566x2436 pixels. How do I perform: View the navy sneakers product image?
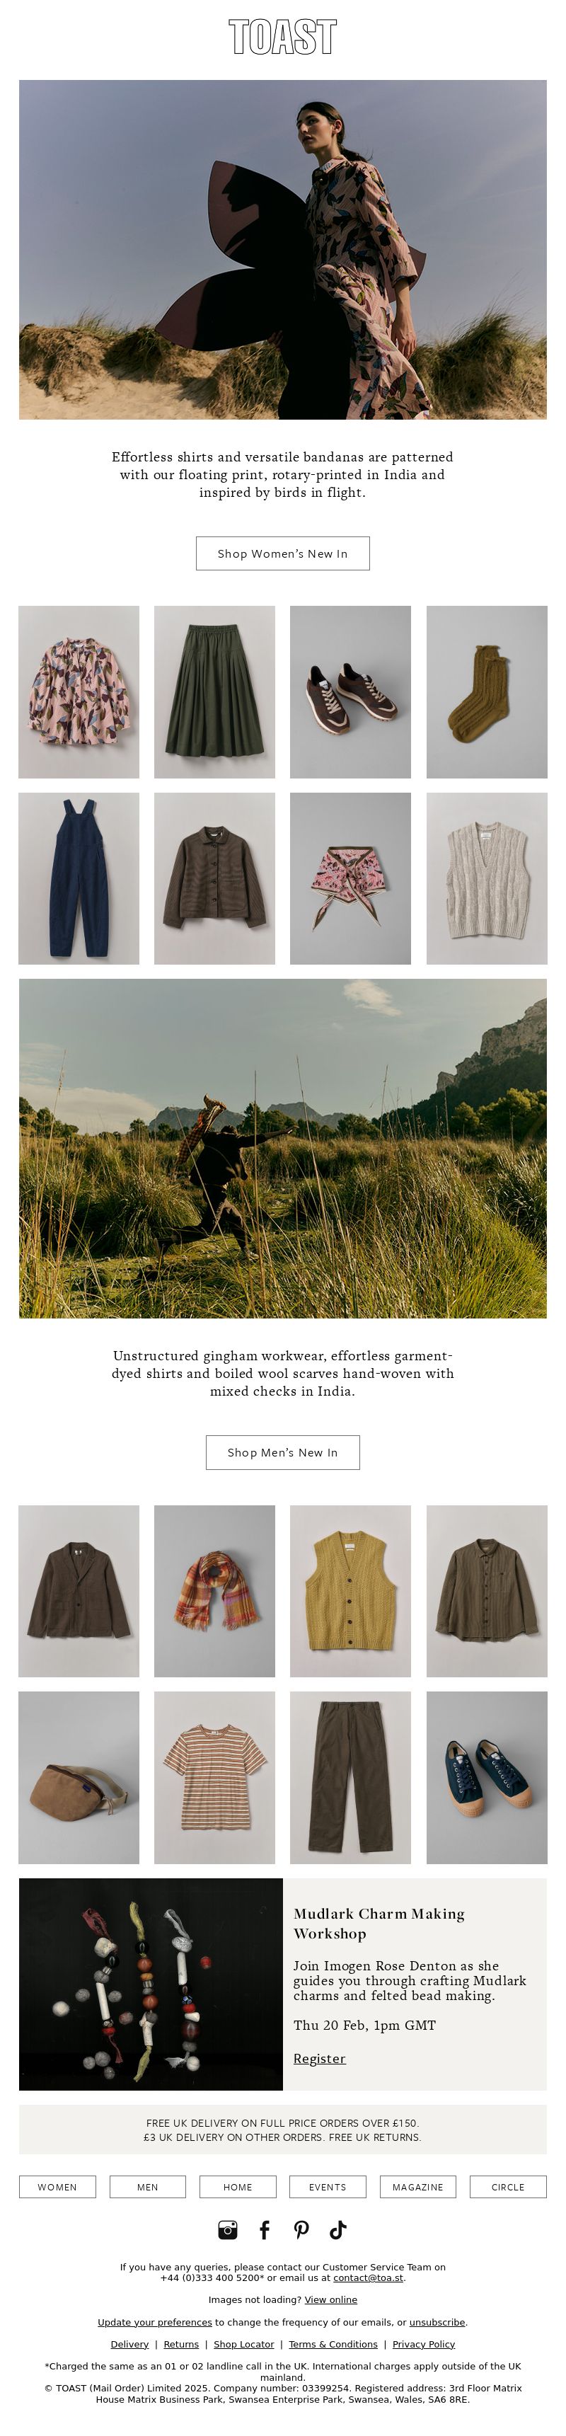coord(487,1778)
